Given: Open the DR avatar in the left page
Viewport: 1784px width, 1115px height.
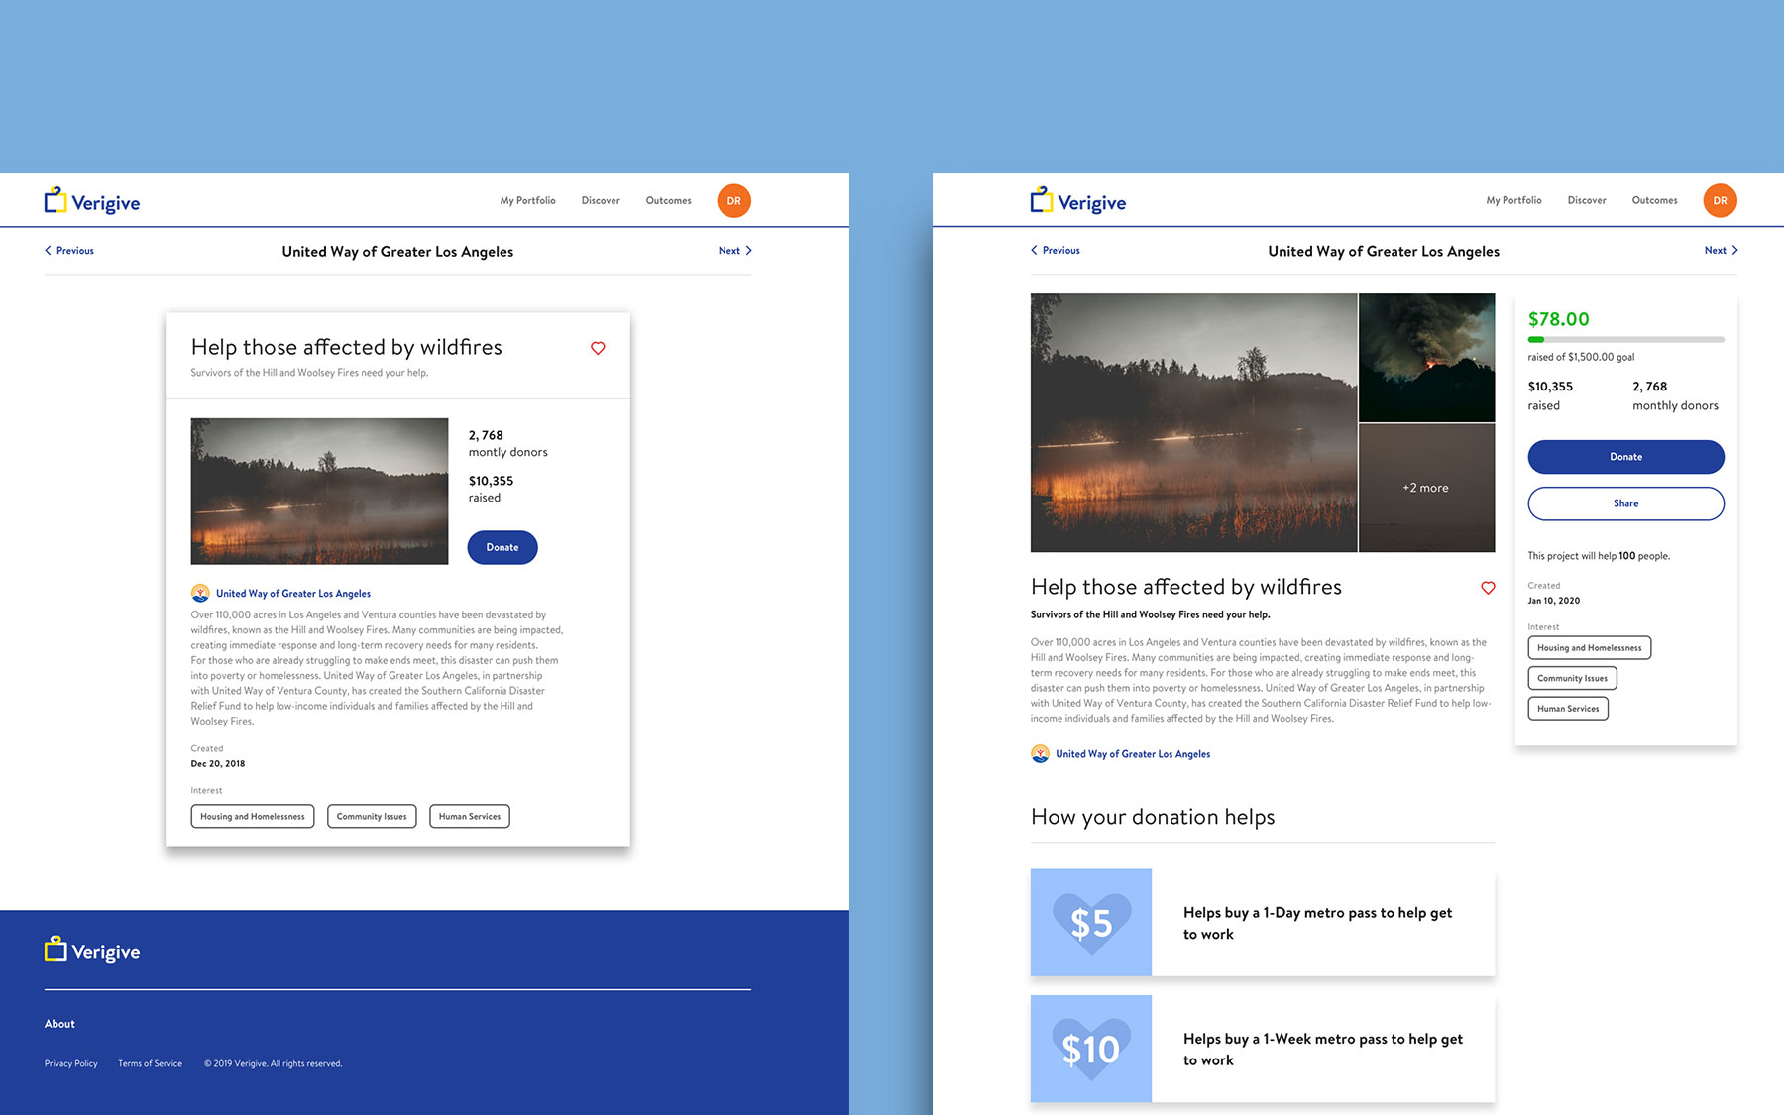Looking at the screenshot, I should 733,201.
